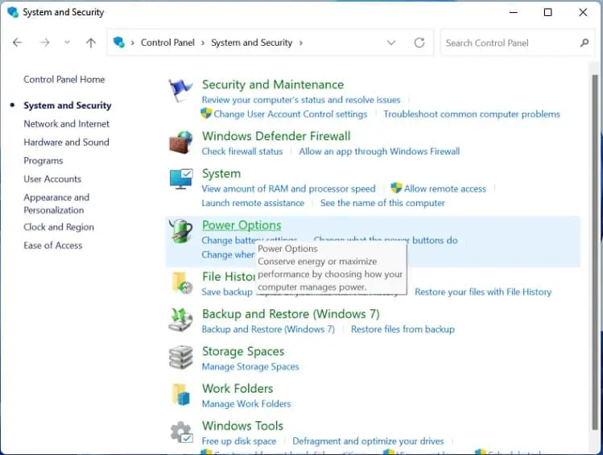Click the Windows Tools gear icon
The image size is (603, 455).
tap(180, 432)
